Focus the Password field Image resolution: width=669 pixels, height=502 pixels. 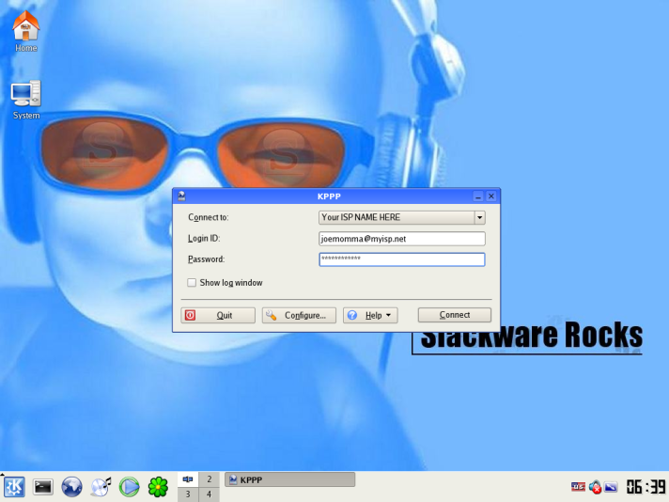(402, 259)
